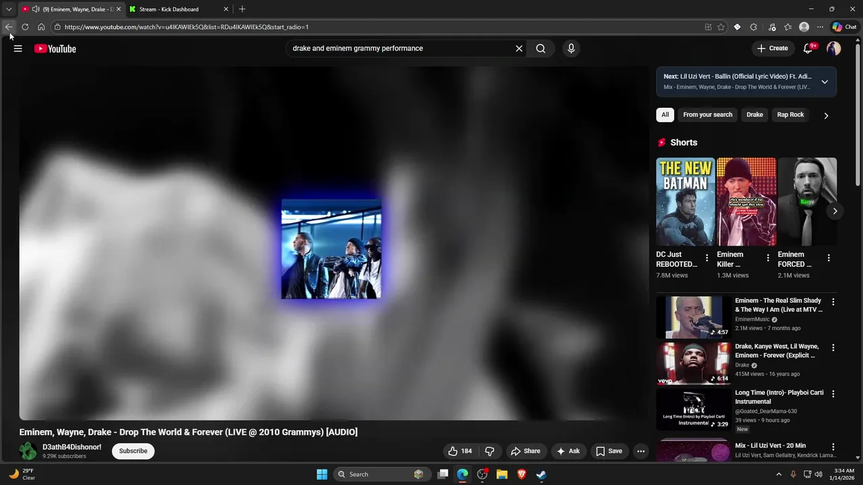Open the YouTube hamburger guide menu
863x485 pixels.
[18, 48]
